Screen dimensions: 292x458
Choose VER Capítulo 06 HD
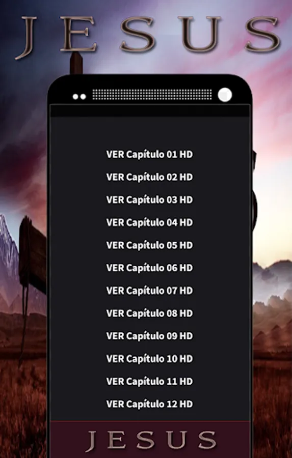pyautogui.click(x=149, y=268)
